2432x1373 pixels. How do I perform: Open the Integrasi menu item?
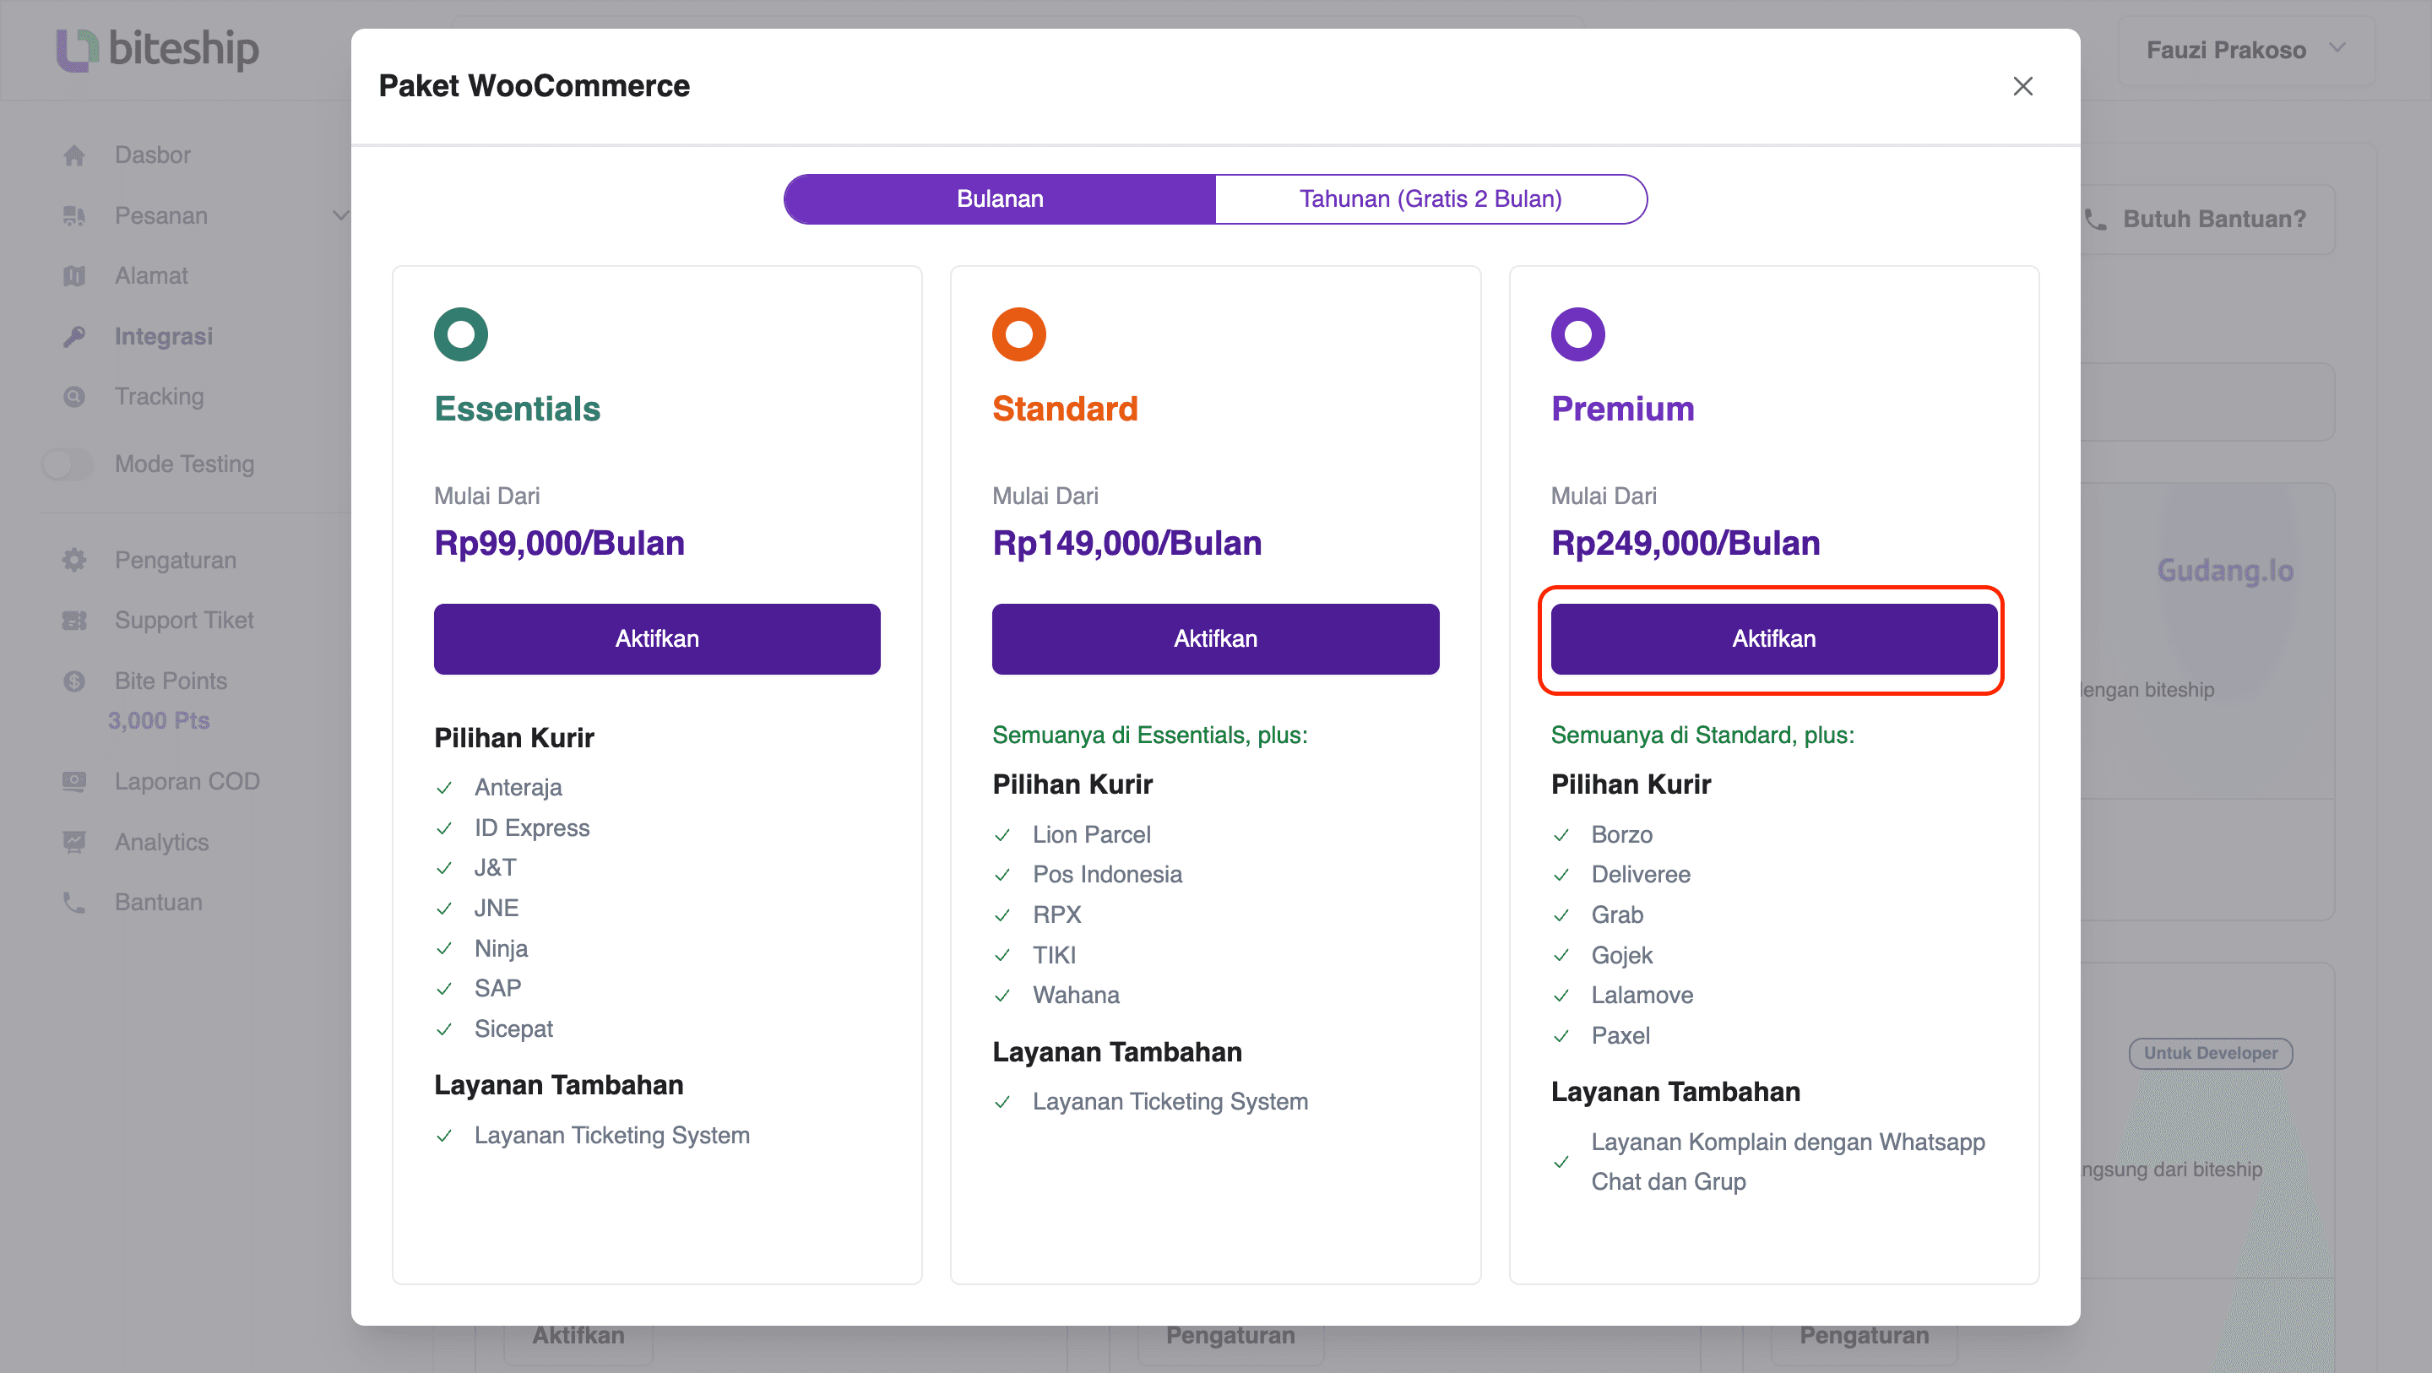click(165, 336)
